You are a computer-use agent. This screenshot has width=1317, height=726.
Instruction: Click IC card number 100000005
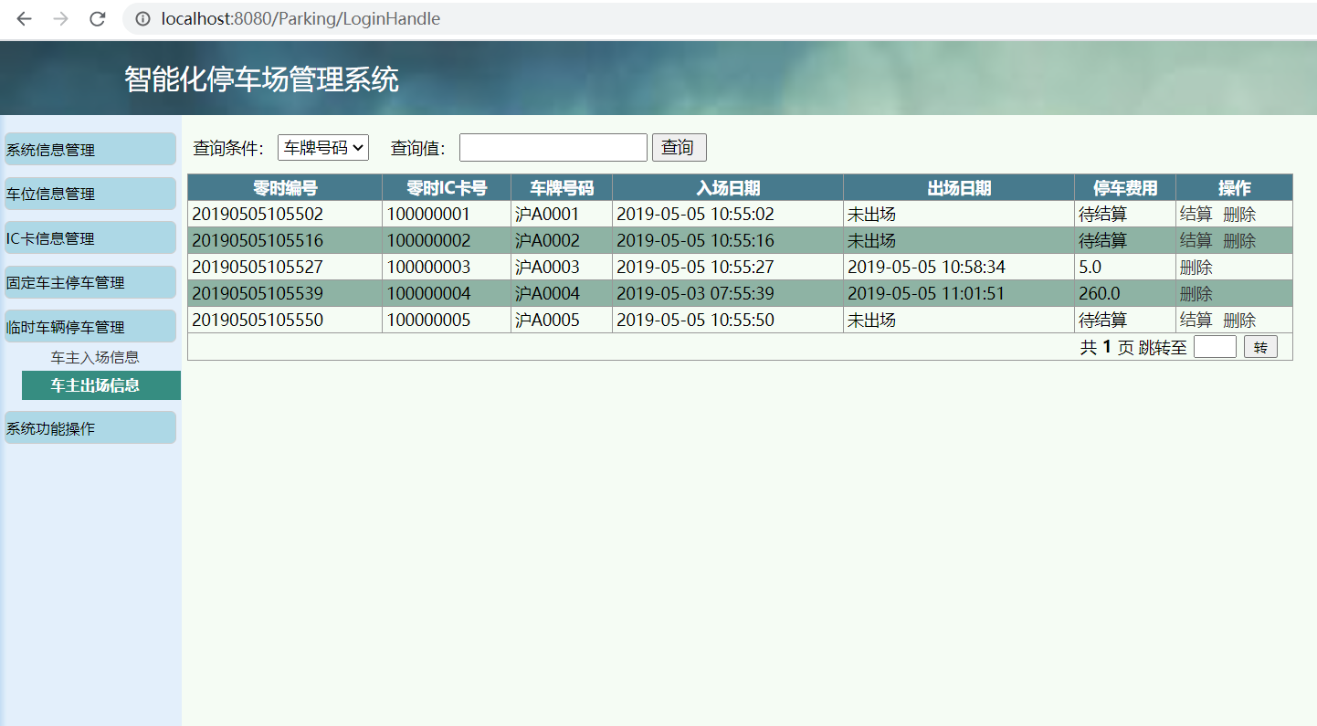(428, 320)
